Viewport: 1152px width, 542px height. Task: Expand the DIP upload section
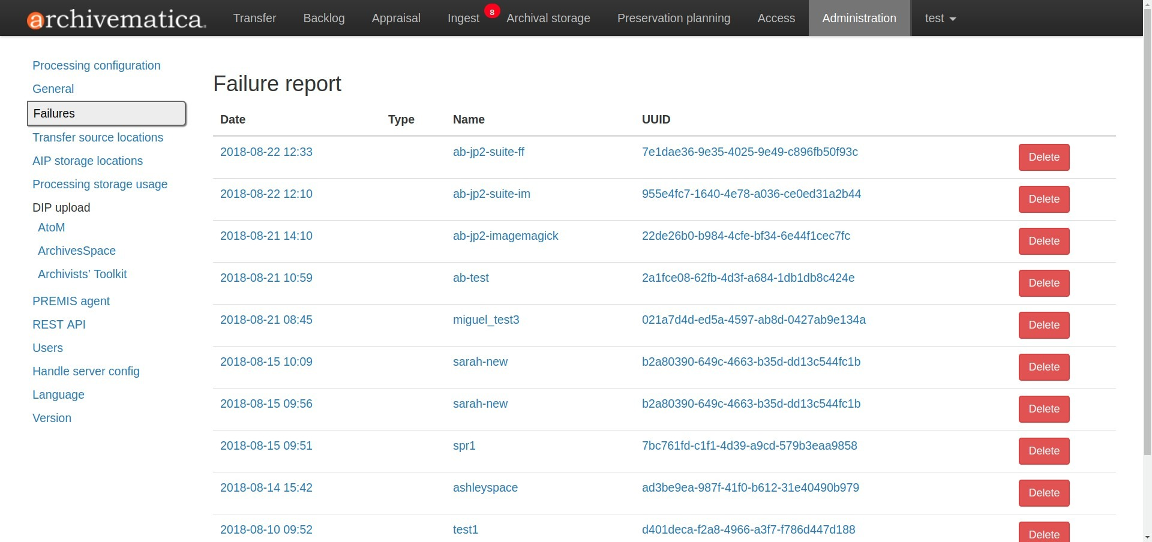pyautogui.click(x=61, y=207)
